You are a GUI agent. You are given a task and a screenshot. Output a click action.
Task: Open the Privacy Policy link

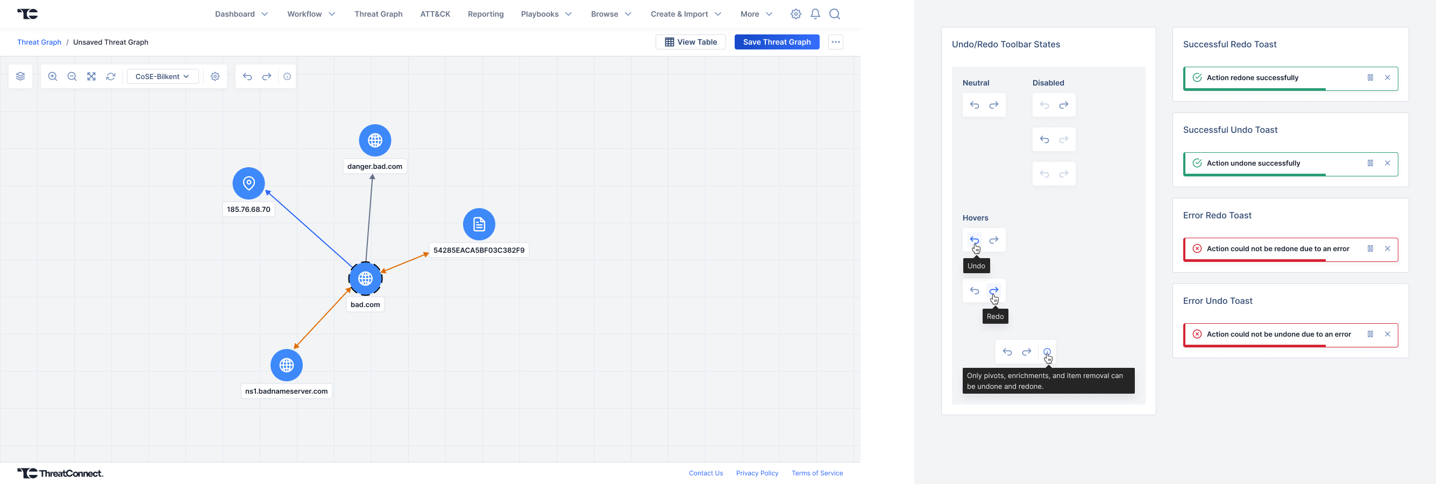757,473
